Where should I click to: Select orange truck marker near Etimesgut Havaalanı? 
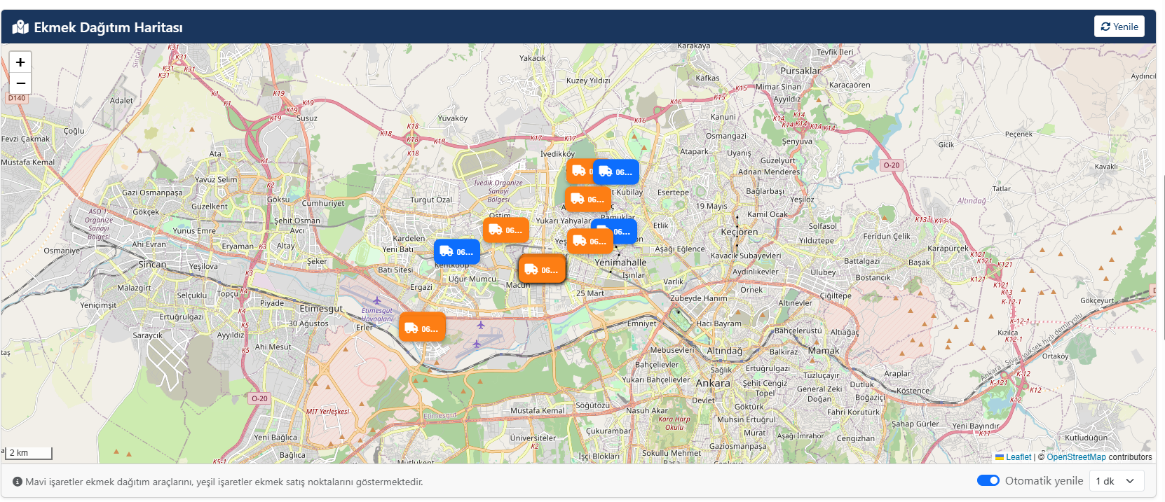[422, 328]
